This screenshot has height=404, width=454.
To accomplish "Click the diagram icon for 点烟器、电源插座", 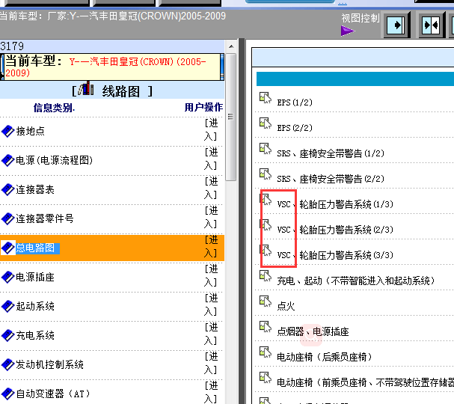I will tap(266, 327).
